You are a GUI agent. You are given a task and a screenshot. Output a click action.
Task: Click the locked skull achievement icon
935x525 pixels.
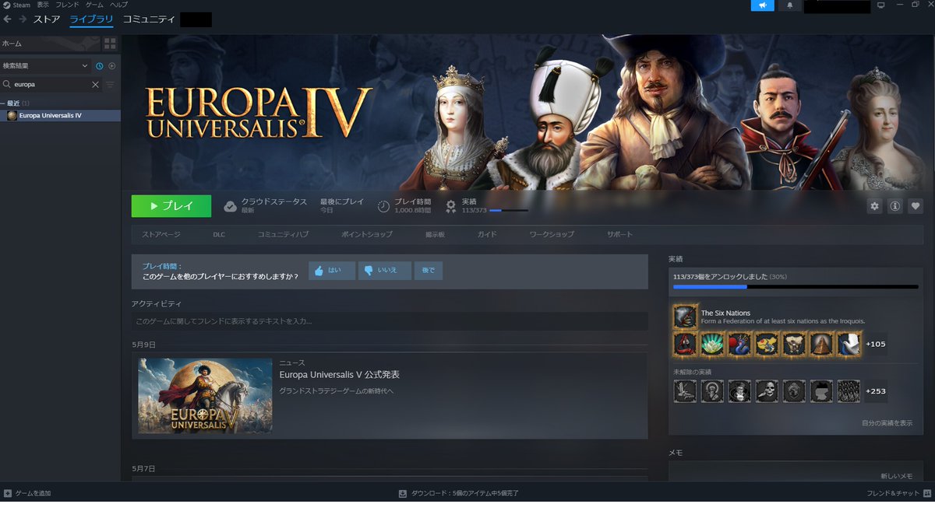click(x=767, y=391)
